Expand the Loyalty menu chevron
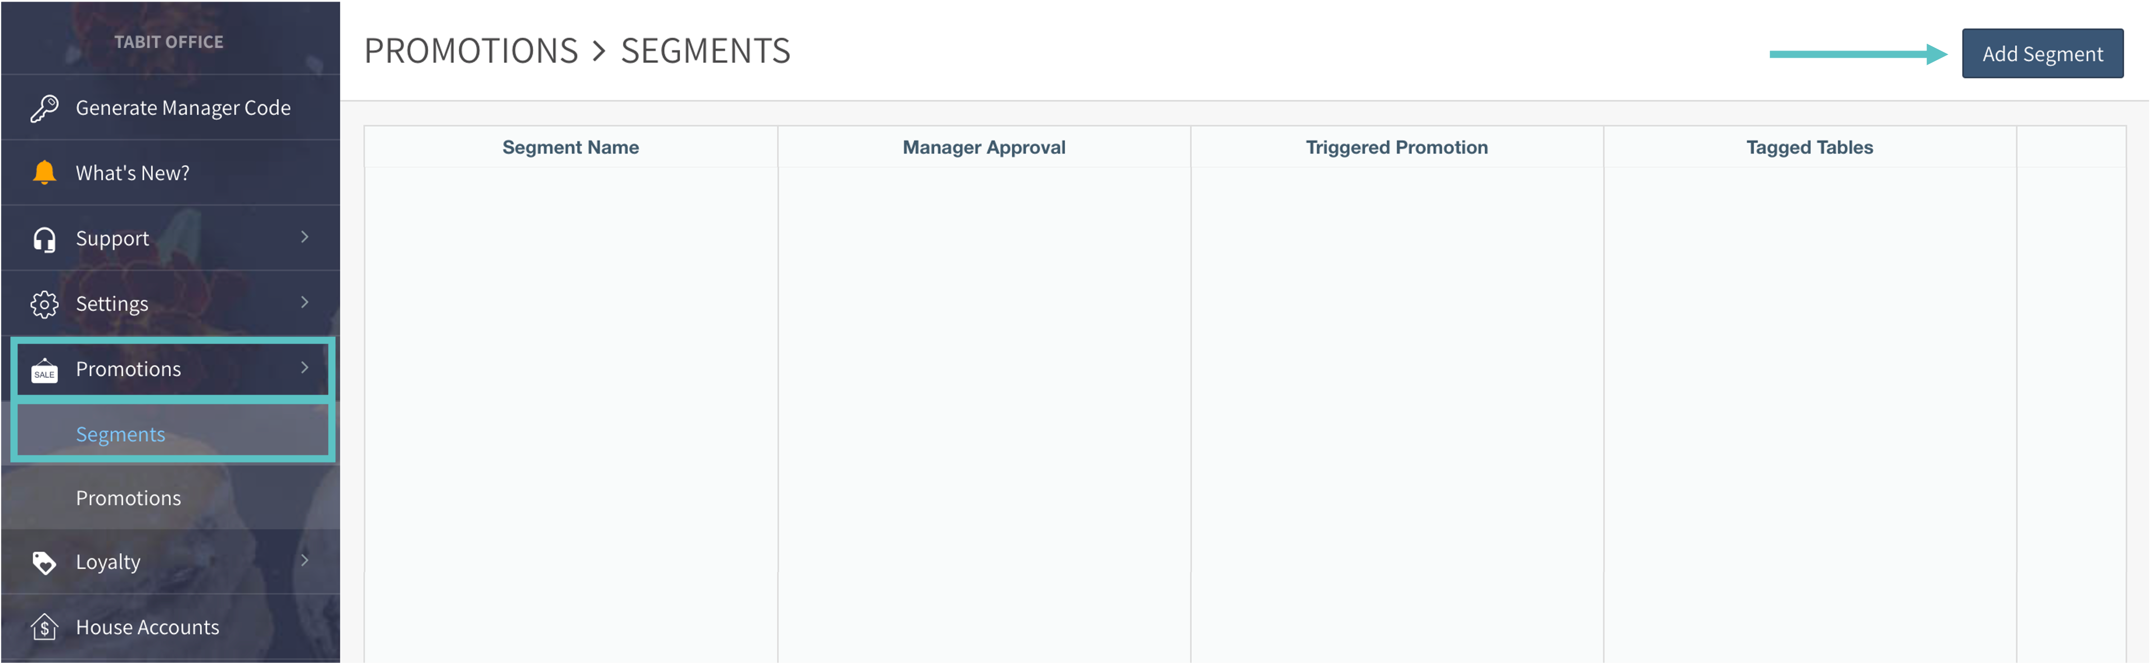This screenshot has width=2151, height=663. [x=305, y=560]
